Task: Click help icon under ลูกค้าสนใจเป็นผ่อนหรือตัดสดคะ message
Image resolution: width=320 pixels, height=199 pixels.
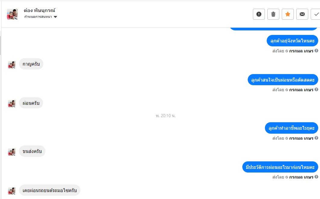Action: [x=316, y=89]
